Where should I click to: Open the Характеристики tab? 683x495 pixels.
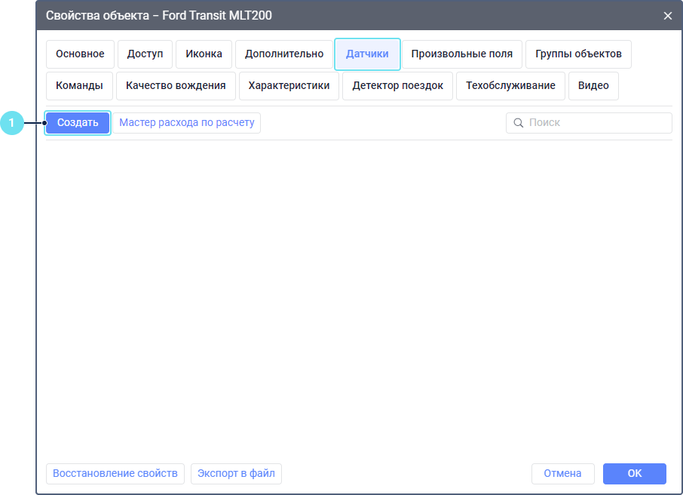coord(289,86)
